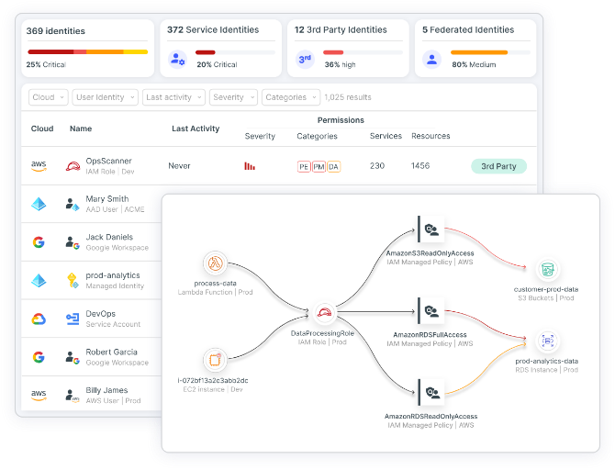This screenshot has height=470, width=615.
Task: Click the AWS logo in OpsScanner row
Action: (39, 166)
